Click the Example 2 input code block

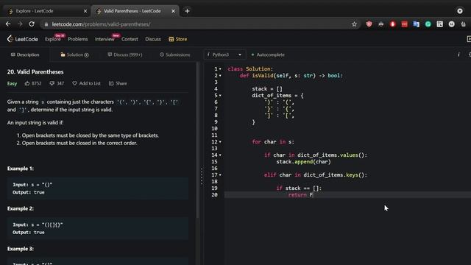tap(98, 228)
